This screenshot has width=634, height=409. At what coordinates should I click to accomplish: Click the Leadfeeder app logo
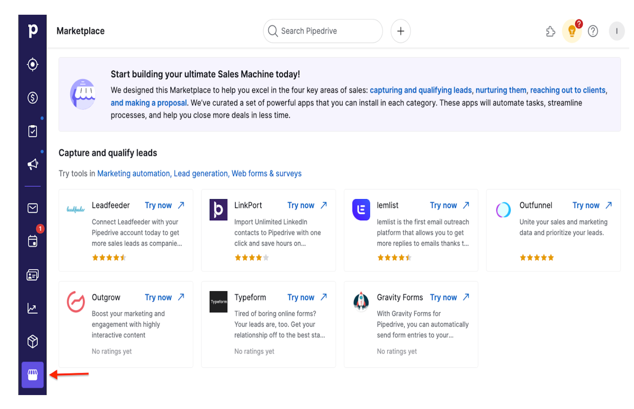pos(76,209)
